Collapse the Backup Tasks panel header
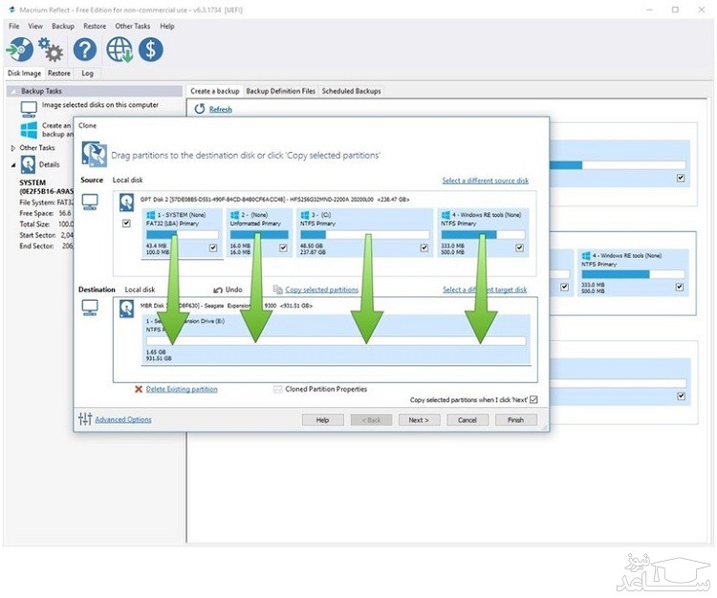Image resolution: width=717 pixels, height=598 pixels. [12, 92]
